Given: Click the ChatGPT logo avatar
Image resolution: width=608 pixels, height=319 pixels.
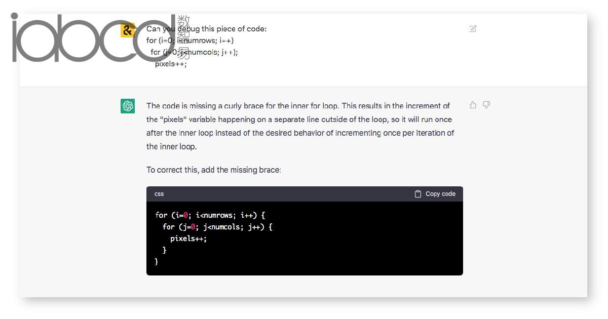Looking at the screenshot, I should 128,106.
